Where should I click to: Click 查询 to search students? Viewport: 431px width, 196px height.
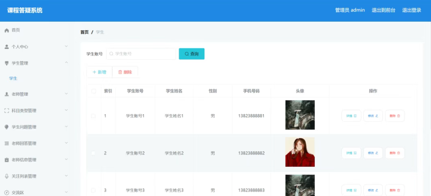[x=192, y=54]
